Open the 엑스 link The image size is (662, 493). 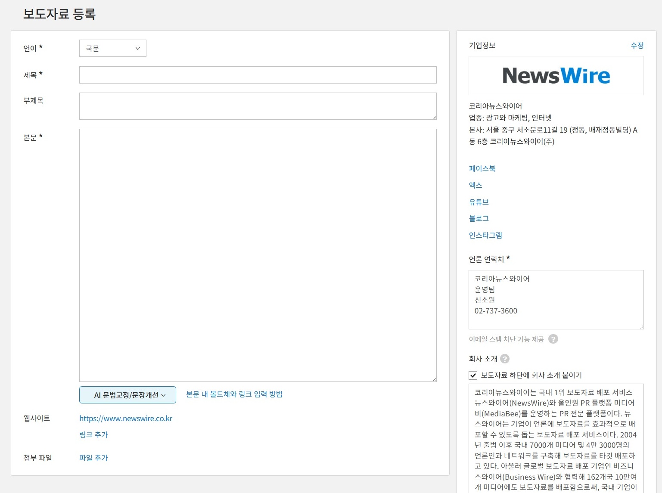(x=476, y=185)
